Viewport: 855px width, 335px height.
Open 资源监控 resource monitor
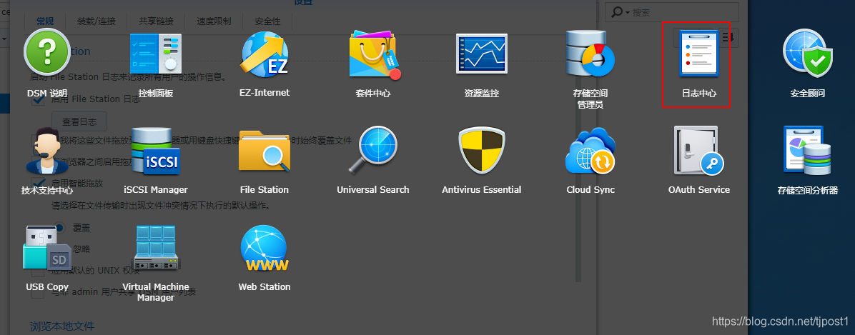(482, 54)
